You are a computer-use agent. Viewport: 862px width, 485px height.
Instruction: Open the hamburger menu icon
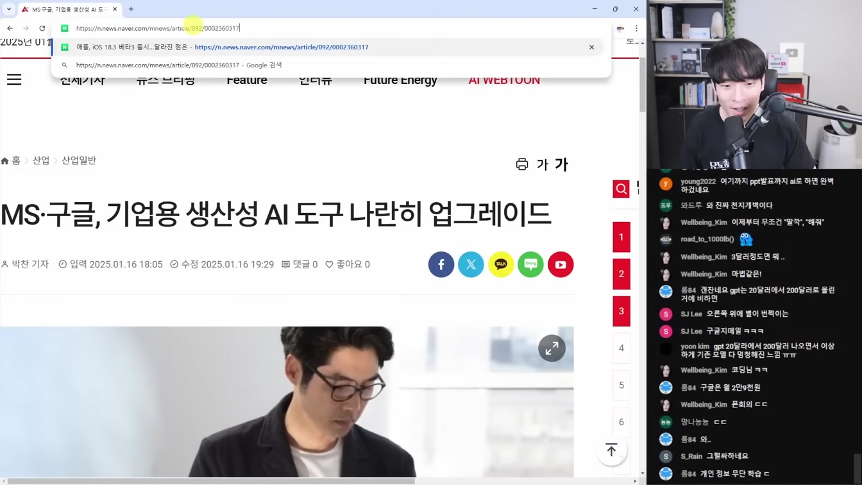pos(14,80)
